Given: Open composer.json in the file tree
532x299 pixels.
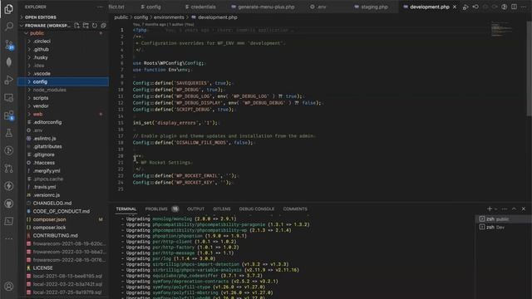Looking at the screenshot, I should pyautogui.click(x=63, y=219).
